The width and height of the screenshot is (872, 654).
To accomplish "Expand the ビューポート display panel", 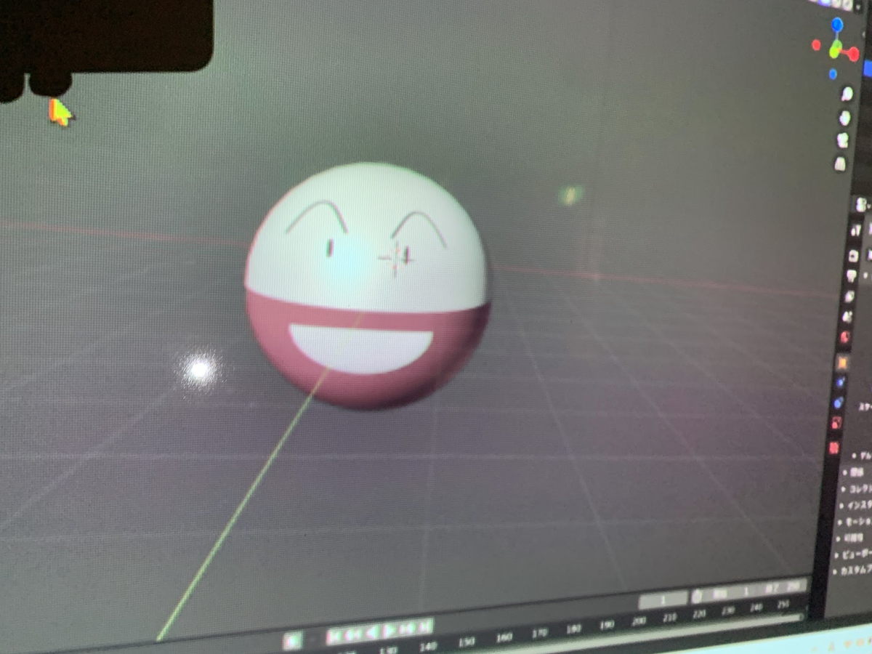I will click(x=852, y=554).
